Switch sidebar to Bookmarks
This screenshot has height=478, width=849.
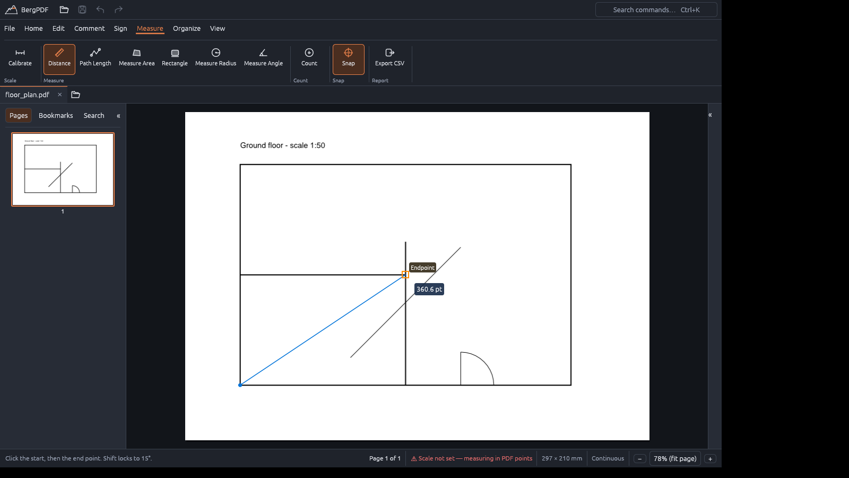(56, 116)
